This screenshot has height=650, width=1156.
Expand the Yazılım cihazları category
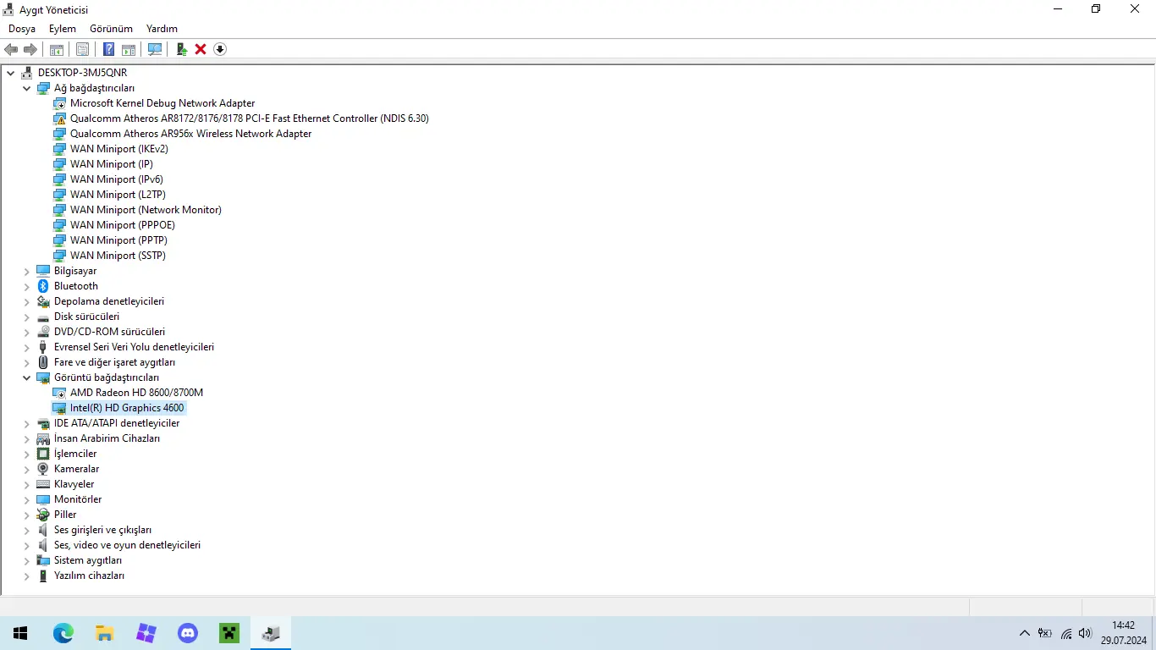click(27, 576)
